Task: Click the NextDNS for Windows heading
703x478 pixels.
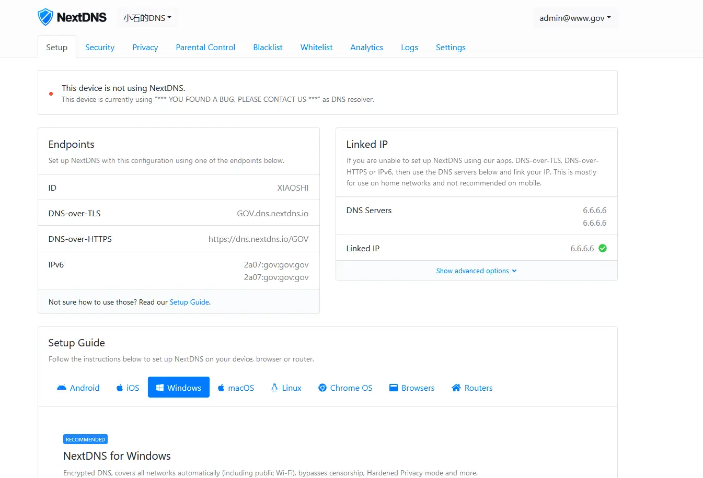Action: tap(117, 456)
